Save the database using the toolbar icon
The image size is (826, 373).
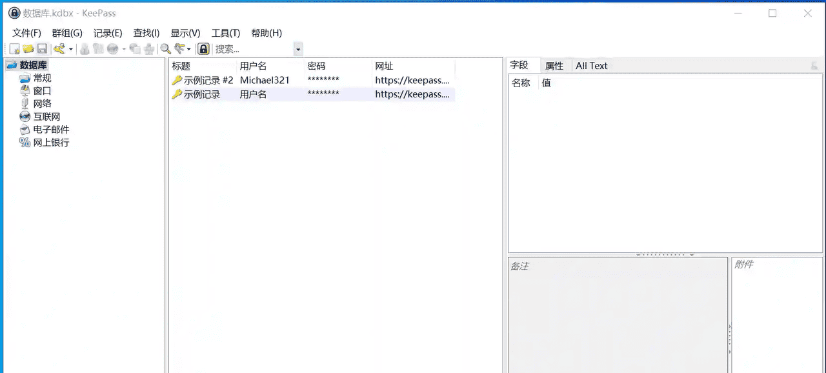(42, 48)
